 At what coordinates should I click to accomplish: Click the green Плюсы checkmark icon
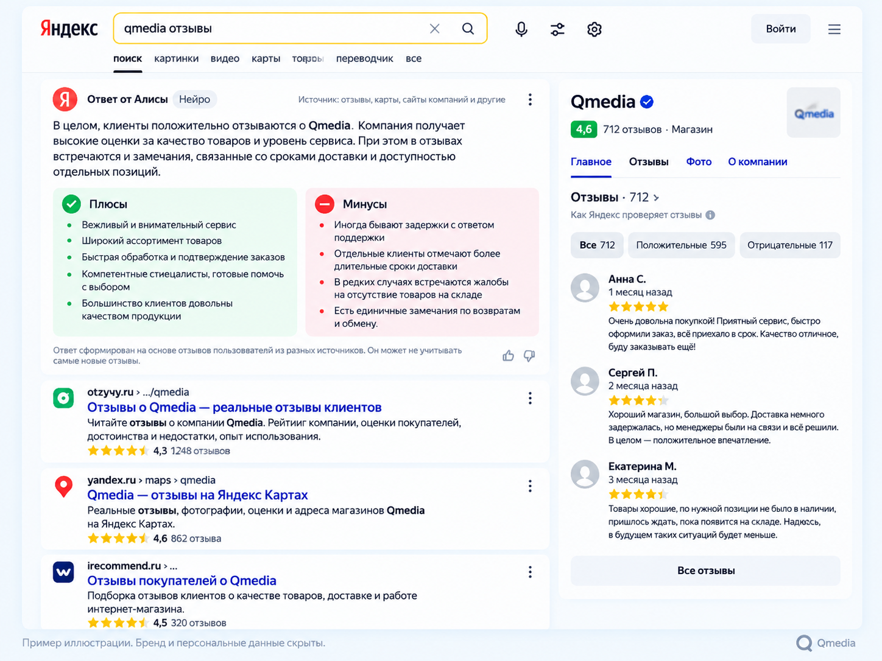[72, 204]
